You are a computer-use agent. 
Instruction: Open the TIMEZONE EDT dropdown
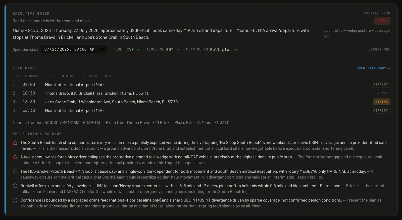click(163, 50)
